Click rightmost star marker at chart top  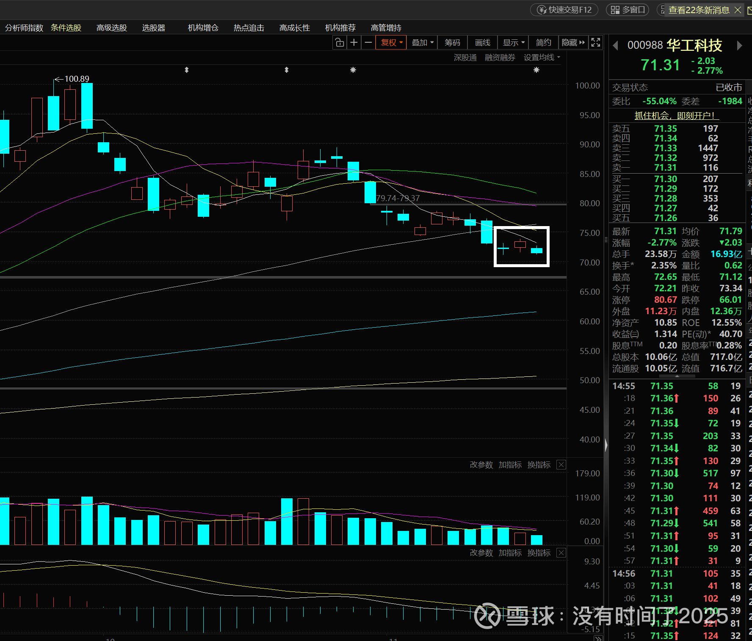[x=536, y=70]
